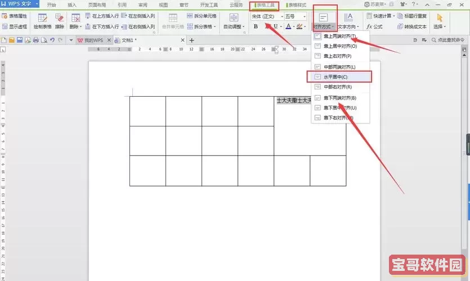Add a new document tab with plus

(x=192, y=40)
